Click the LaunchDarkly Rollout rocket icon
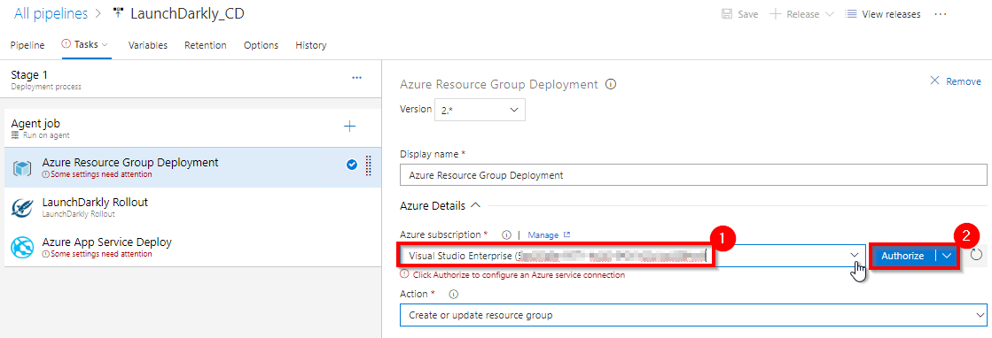This screenshot has height=338, width=992. click(x=22, y=208)
